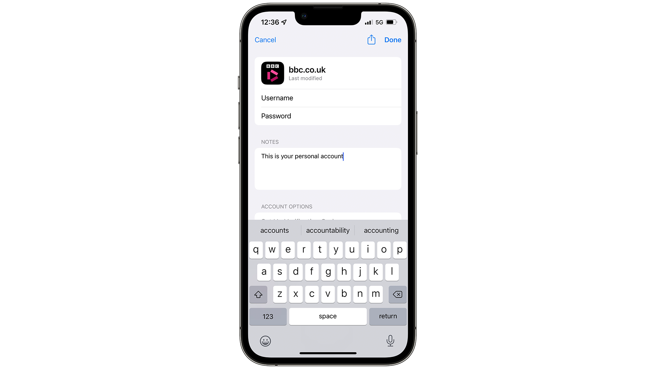The width and height of the screenshot is (656, 369).
Task: Tap the Notes text area field
Action: [328, 169]
